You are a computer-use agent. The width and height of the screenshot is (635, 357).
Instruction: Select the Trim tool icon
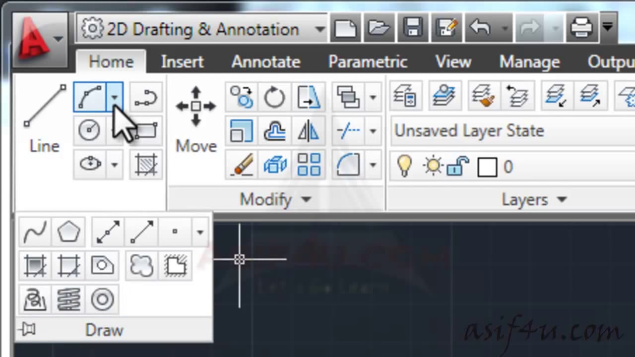point(348,131)
